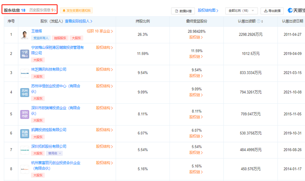Open 凯腾投资控股有限公司 link
305x181 pixels.
(49, 130)
